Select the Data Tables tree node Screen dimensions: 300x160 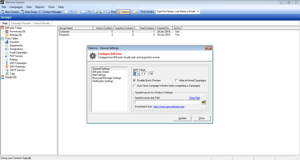tap(12, 39)
